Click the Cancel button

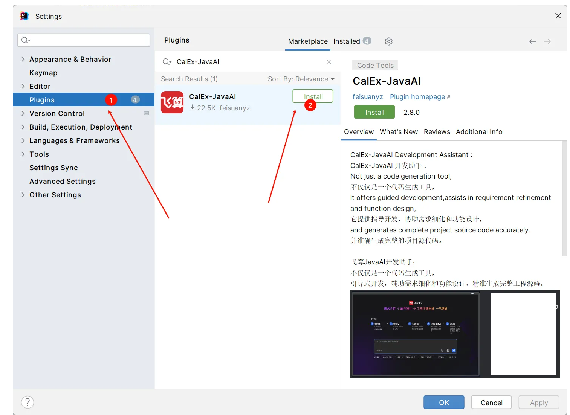[491, 403]
